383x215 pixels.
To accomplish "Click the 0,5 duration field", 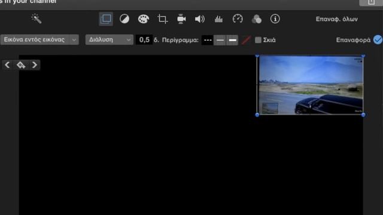I will pyautogui.click(x=144, y=40).
